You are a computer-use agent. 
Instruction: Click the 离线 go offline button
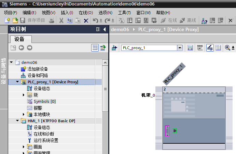pyautogui.click(x=188, y=20)
